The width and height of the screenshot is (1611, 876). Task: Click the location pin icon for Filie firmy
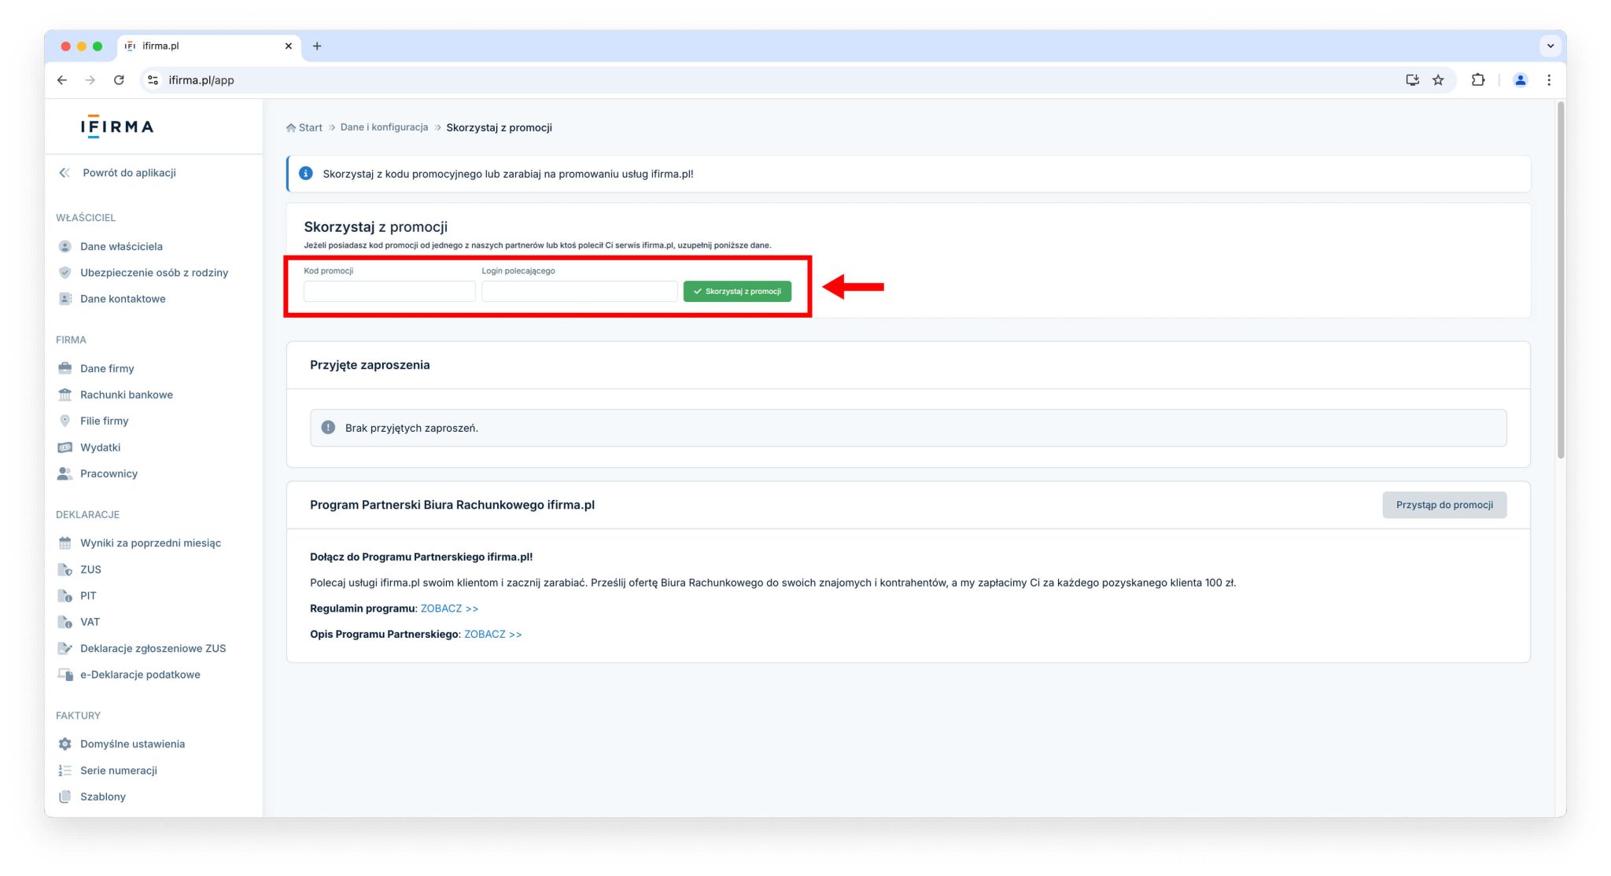(x=65, y=421)
